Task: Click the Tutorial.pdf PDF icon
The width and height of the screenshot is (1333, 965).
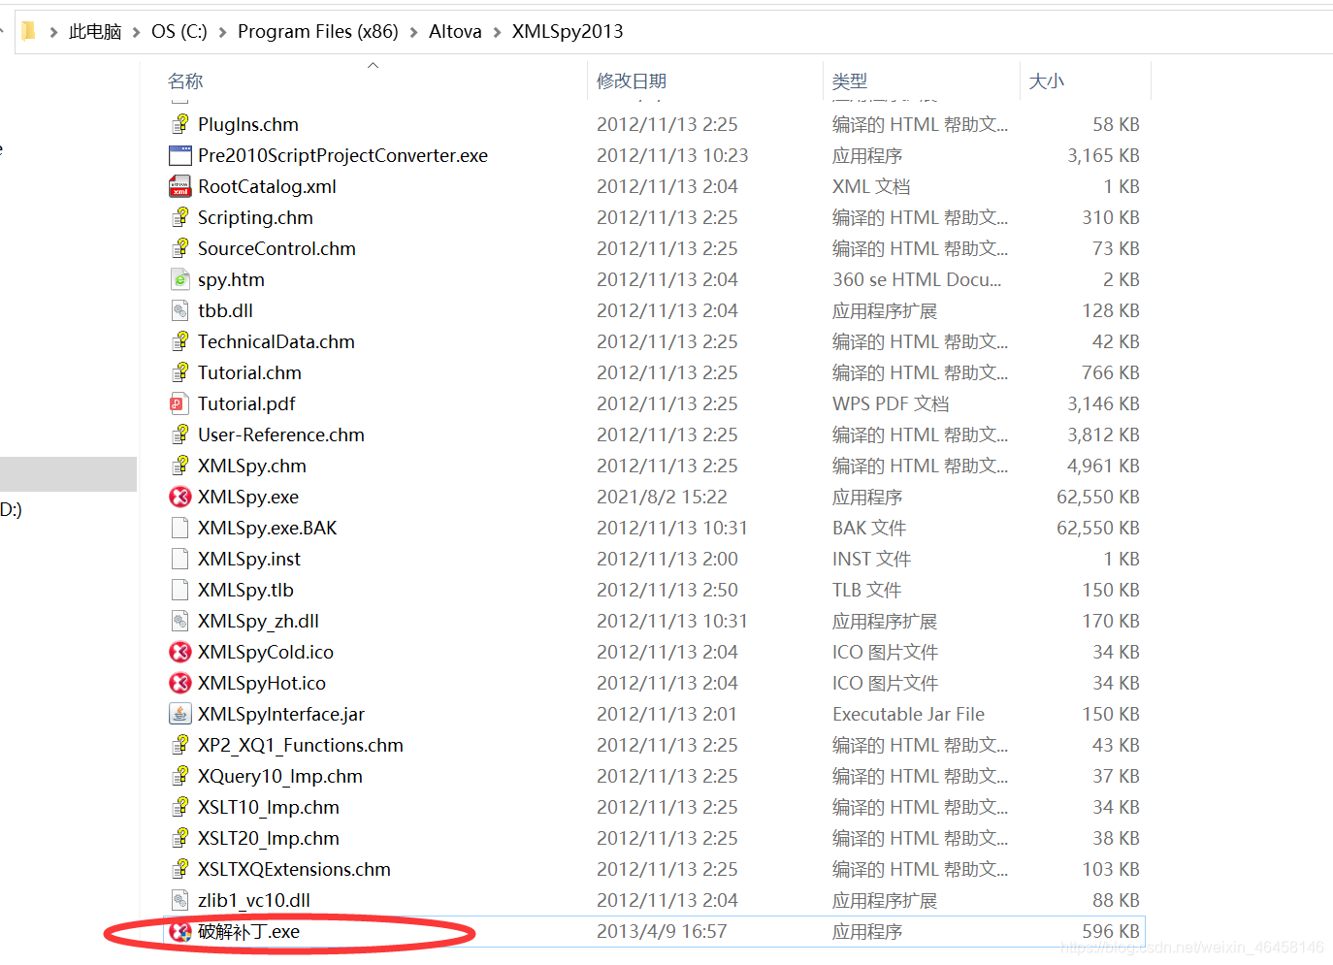Action: pyautogui.click(x=179, y=403)
